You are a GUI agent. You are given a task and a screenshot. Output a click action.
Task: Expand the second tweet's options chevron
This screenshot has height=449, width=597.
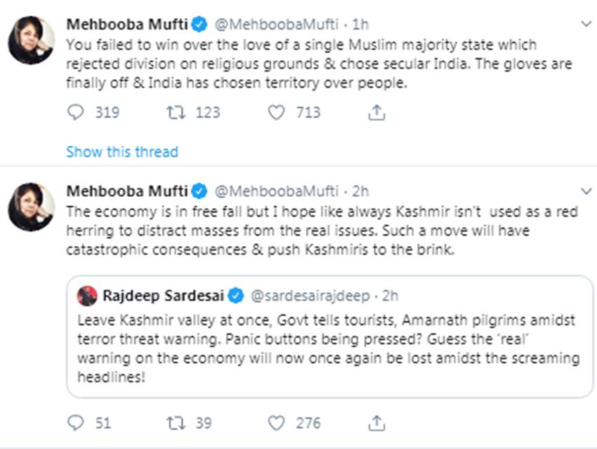(x=586, y=191)
